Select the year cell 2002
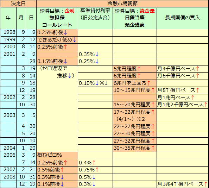Screen dimensions: 209x188 click(x=8, y=98)
